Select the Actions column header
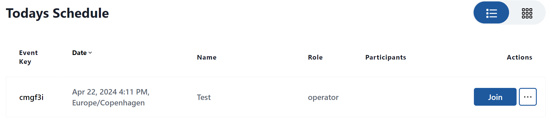 point(519,57)
